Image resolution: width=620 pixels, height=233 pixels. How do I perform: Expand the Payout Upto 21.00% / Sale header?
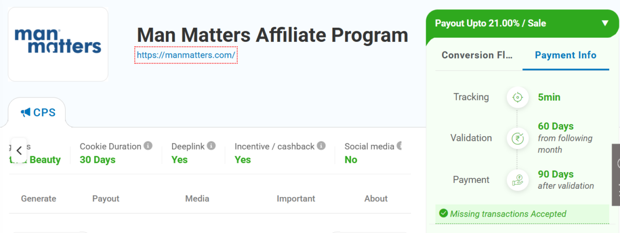click(x=490, y=23)
